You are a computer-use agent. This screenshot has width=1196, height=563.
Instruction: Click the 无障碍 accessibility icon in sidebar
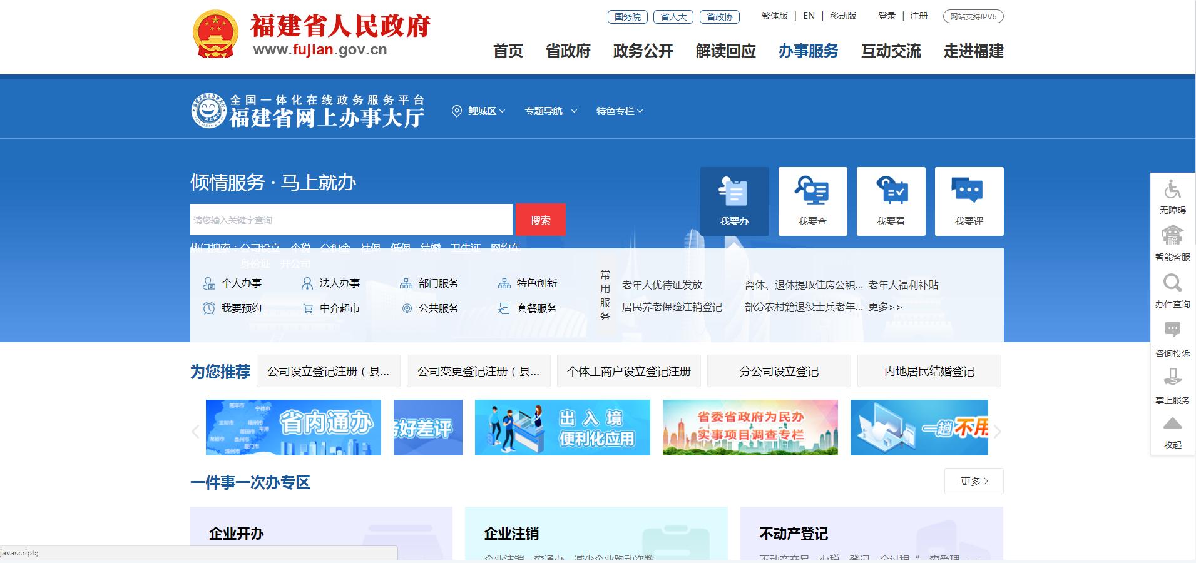[1172, 191]
